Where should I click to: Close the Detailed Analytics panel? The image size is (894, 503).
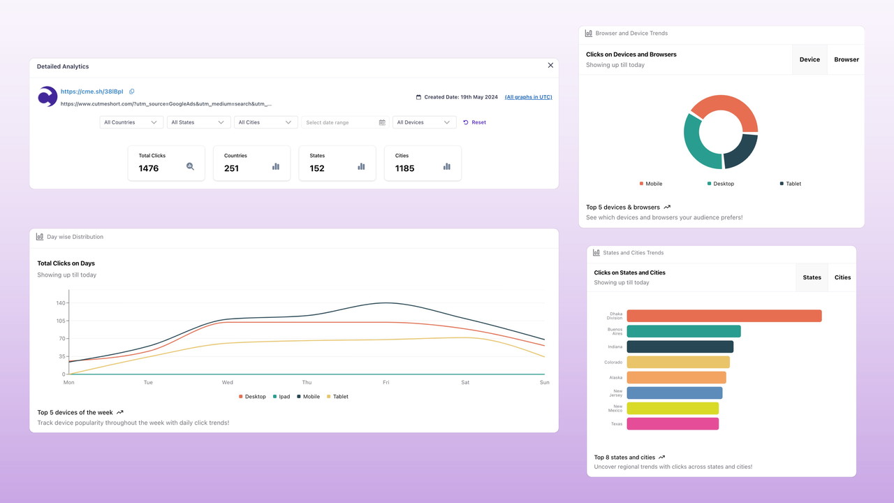click(x=550, y=66)
